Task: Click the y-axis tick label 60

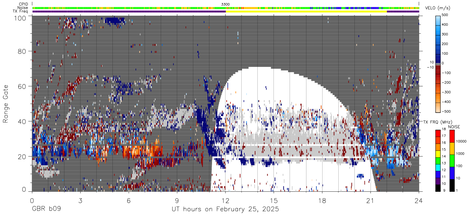Action: pos(22,86)
